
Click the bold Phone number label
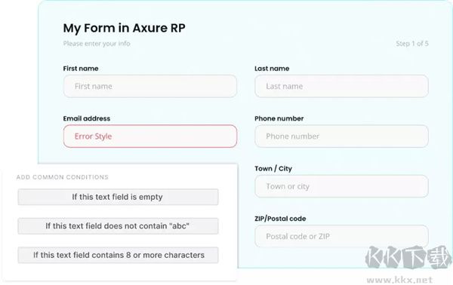pos(279,118)
